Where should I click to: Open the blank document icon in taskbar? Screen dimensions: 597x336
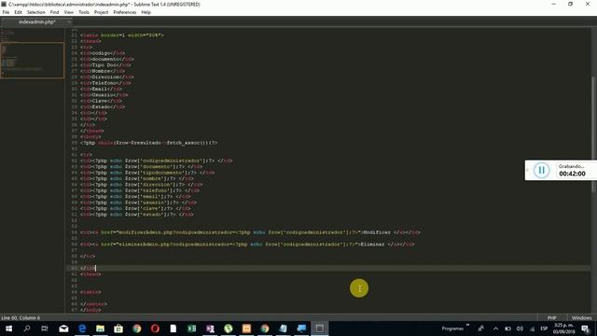174,329
